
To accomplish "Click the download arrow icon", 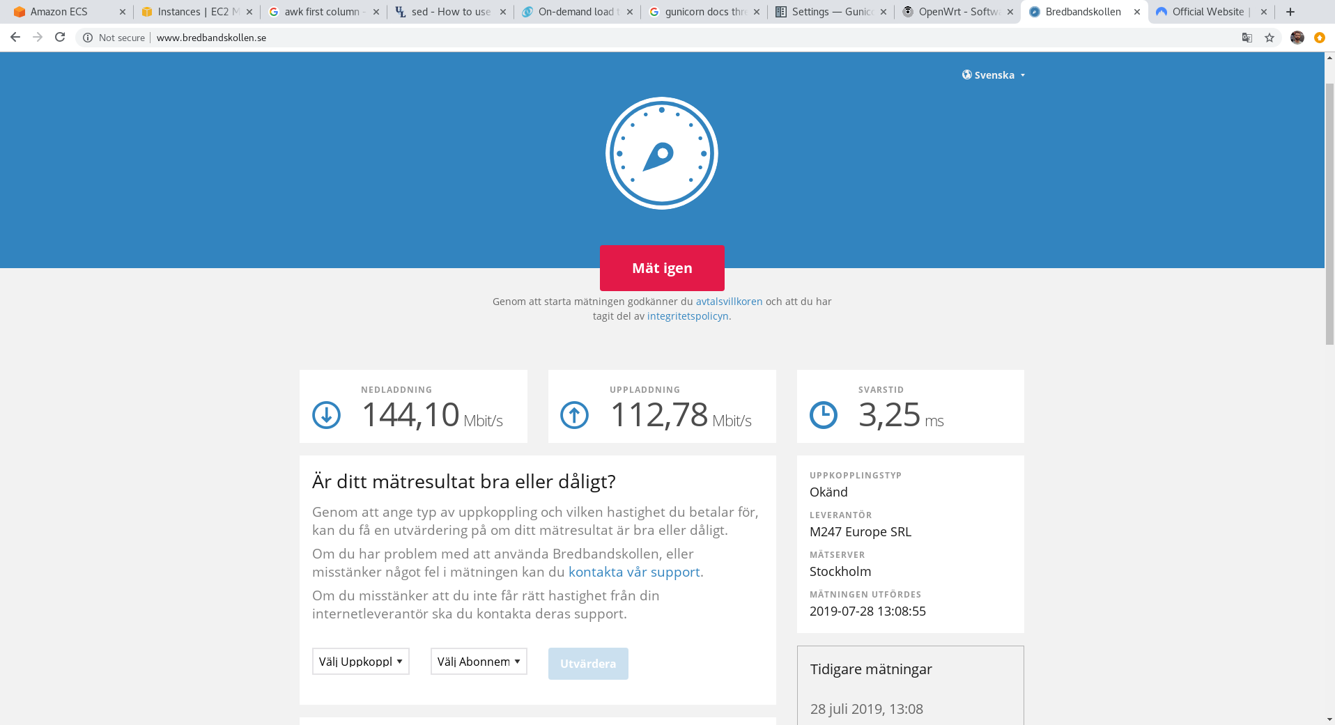I will 326,415.
